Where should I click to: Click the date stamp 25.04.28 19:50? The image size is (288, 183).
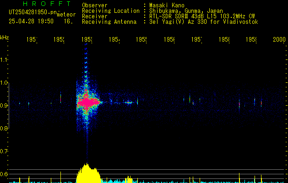tap(31, 22)
